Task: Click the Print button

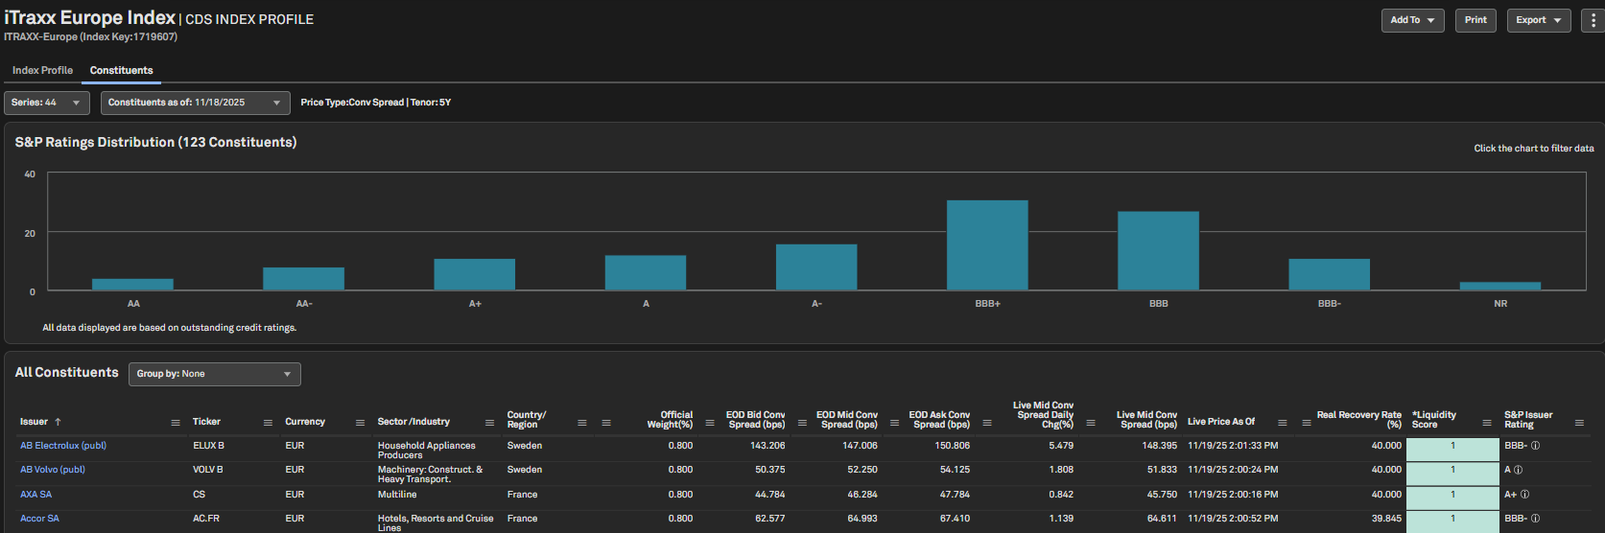Action: pos(1475,20)
